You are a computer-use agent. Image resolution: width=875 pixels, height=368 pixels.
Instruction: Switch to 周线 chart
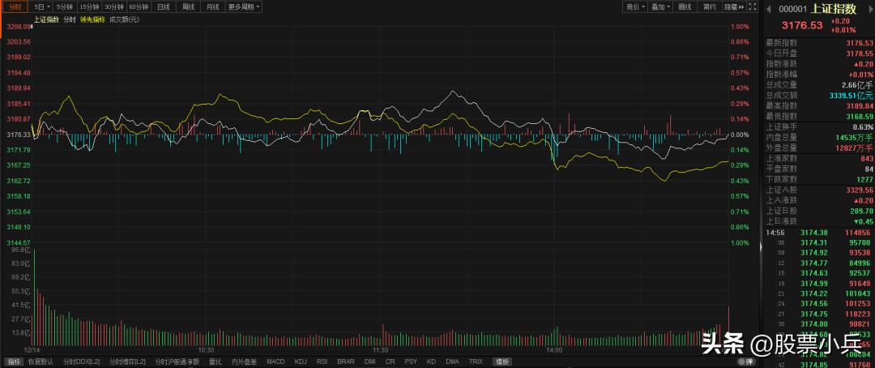point(188,6)
